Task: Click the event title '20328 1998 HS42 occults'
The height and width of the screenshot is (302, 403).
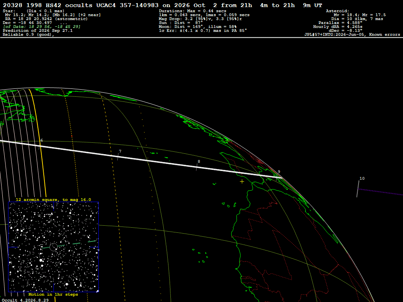Action: (48, 5)
